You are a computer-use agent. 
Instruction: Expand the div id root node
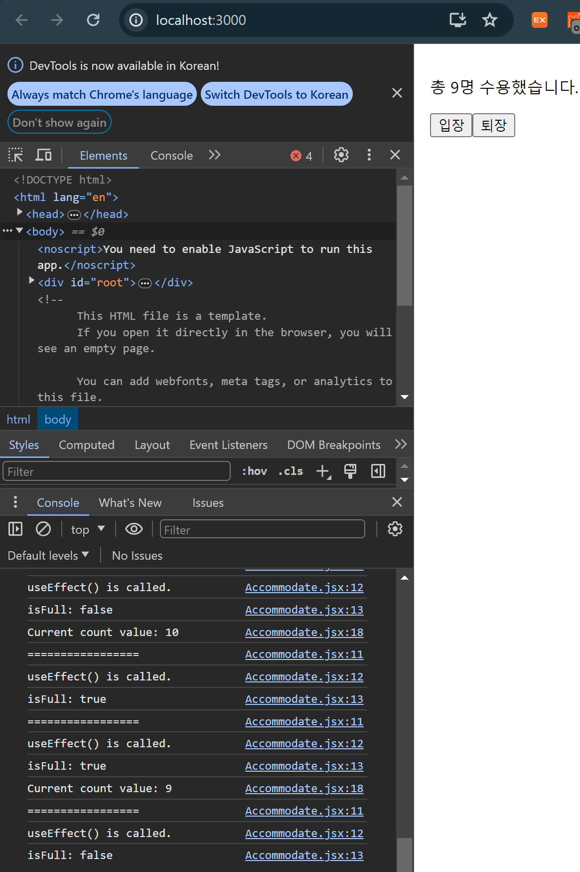(32, 281)
